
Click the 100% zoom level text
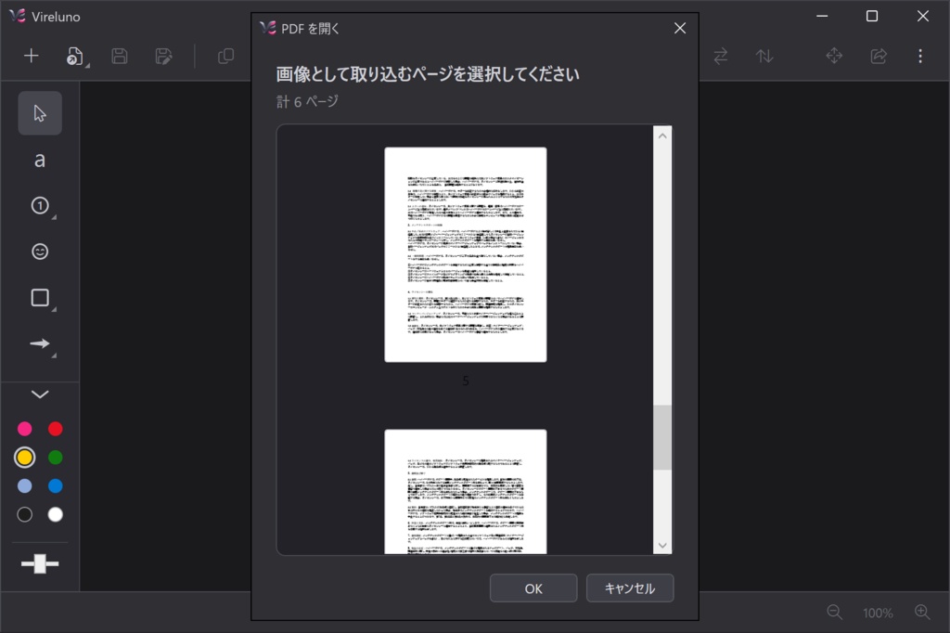coord(878,613)
